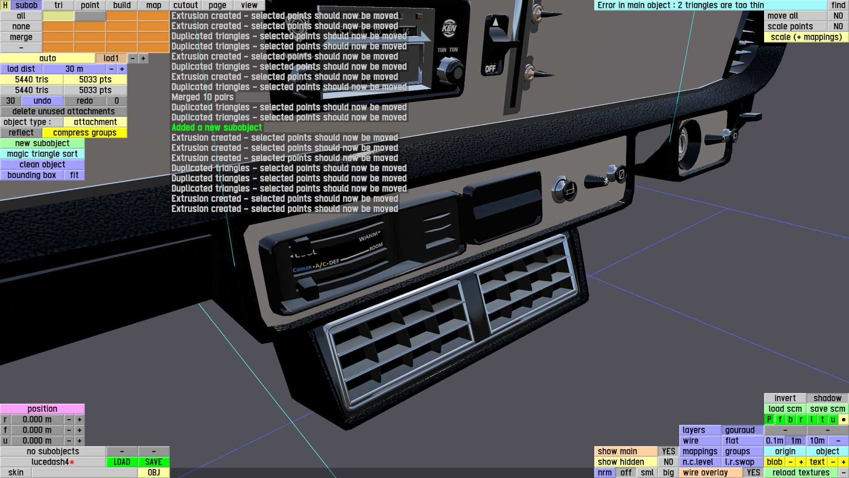This screenshot has height=478, width=849.
Task: Switch to the f front view
Action: 780,420
